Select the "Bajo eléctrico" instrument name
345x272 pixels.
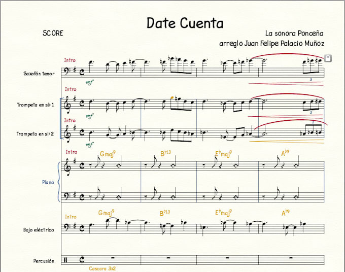click(x=39, y=230)
